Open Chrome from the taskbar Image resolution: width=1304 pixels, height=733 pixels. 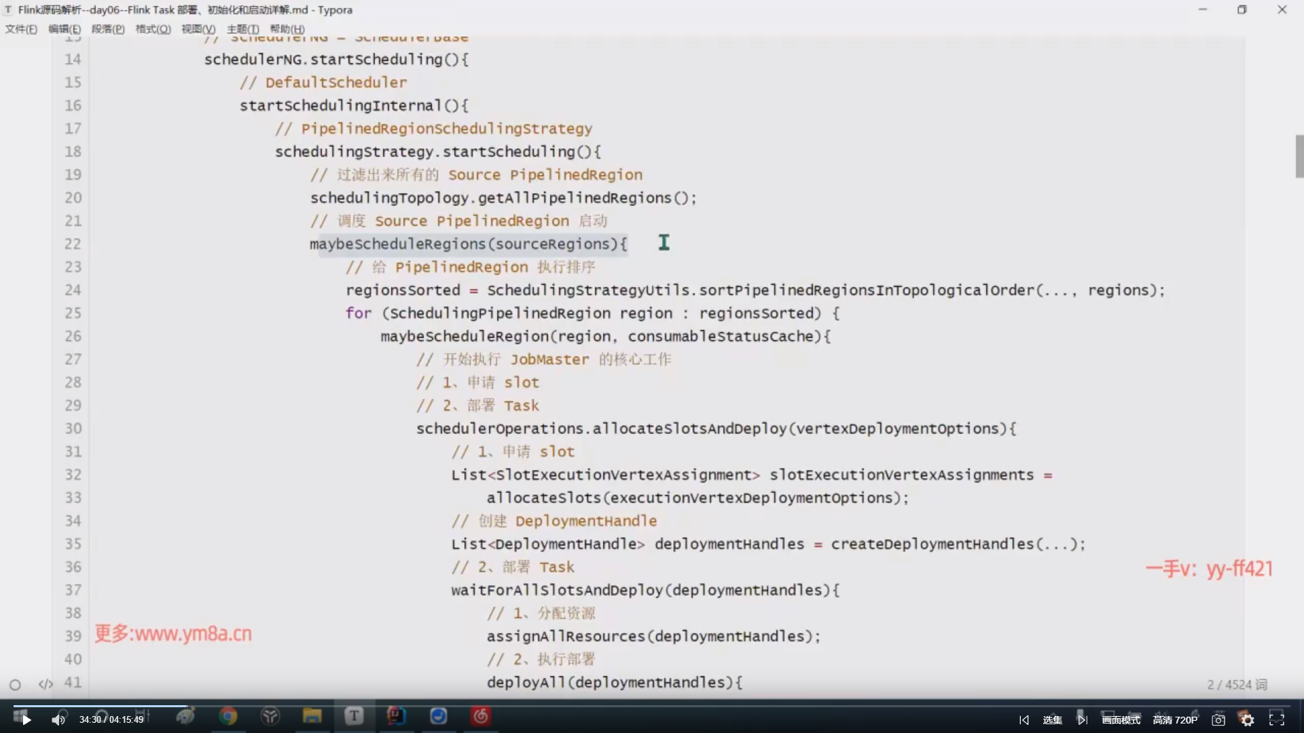(228, 716)
